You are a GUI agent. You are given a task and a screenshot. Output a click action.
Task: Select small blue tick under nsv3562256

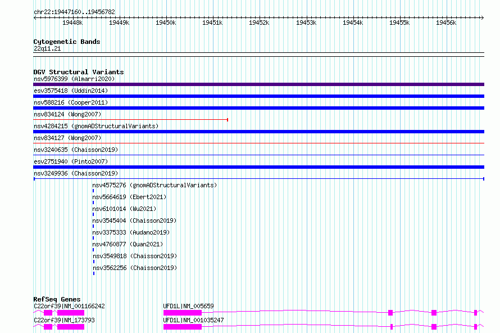[94, 273]
